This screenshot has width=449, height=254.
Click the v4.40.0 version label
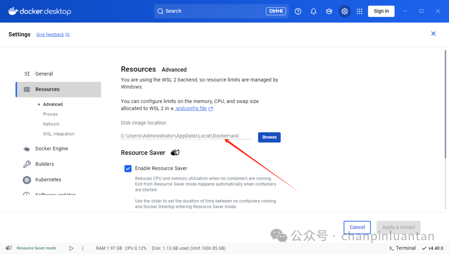click(436, 248)
